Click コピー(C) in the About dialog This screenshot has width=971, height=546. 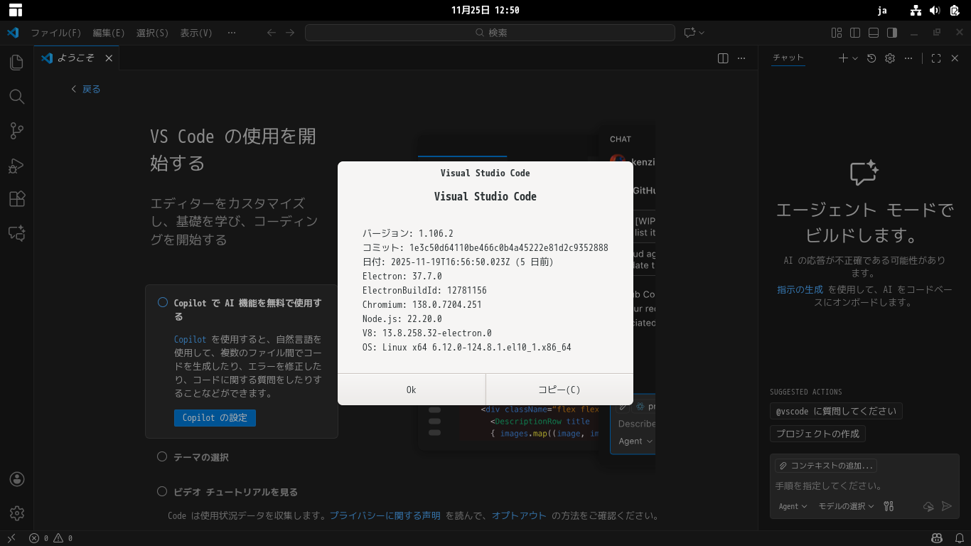559,390
